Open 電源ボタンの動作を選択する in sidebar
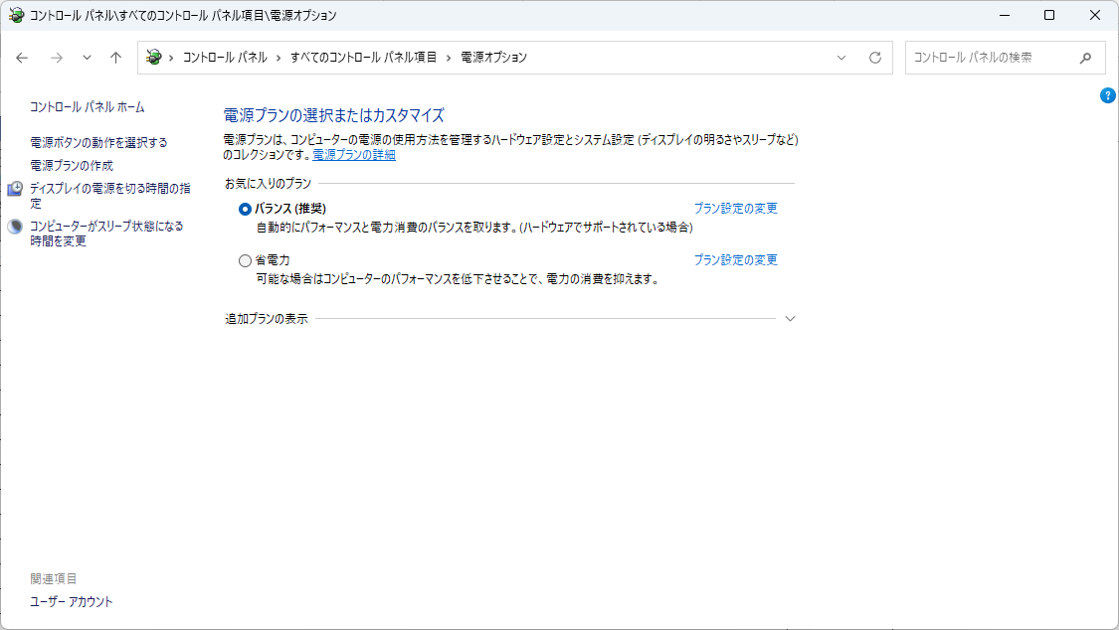1119x630 pixels. click(98, 142)
